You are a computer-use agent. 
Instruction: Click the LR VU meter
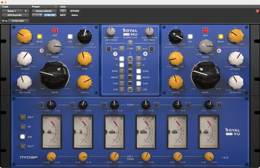pyautogui.click(x=51, y=132)
